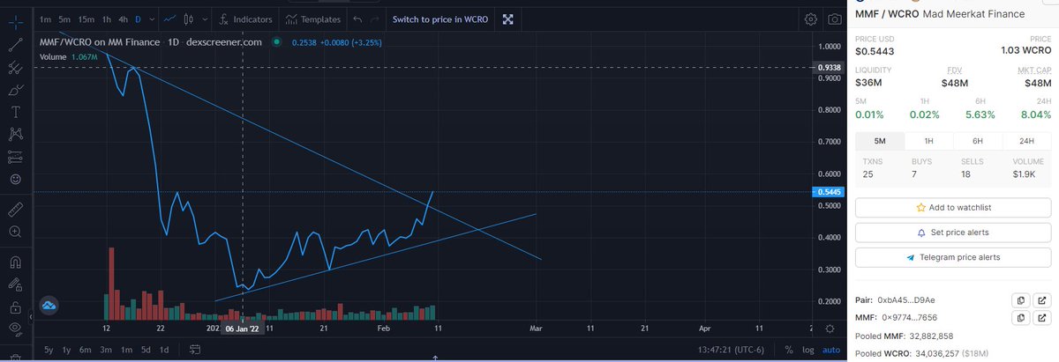The image size is (1059, 362).
Task: Select the 6H stats tab
Action: [978, 141]
